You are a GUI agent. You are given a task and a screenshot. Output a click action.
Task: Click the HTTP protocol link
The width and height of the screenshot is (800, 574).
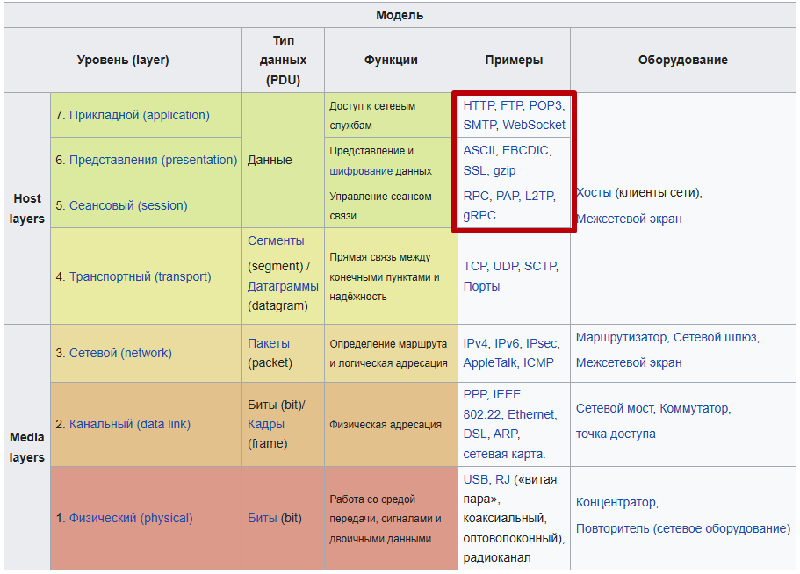[x=479, y=105]
